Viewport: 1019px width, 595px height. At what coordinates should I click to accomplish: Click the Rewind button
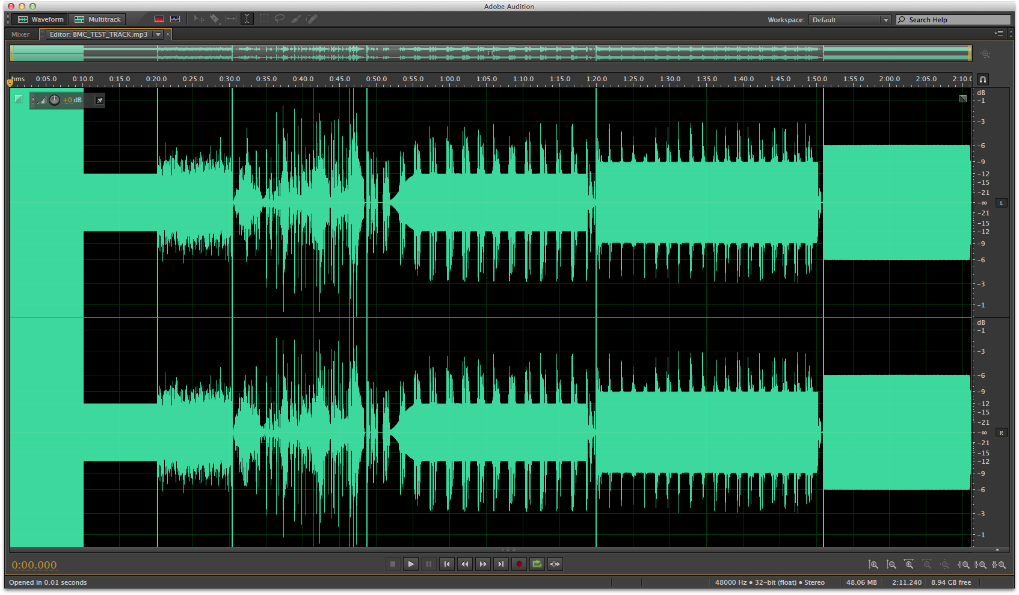tap(465, 564)
